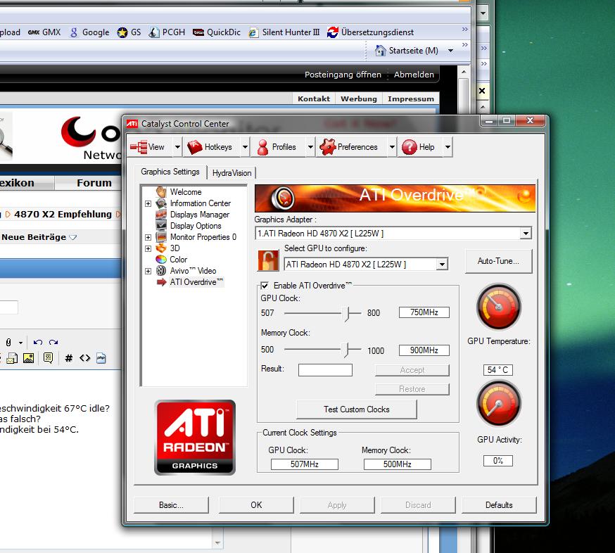This screenshot has height=553, width=615.
Task: Click the Memory Clock slider handle
Action: coord(345,350)
